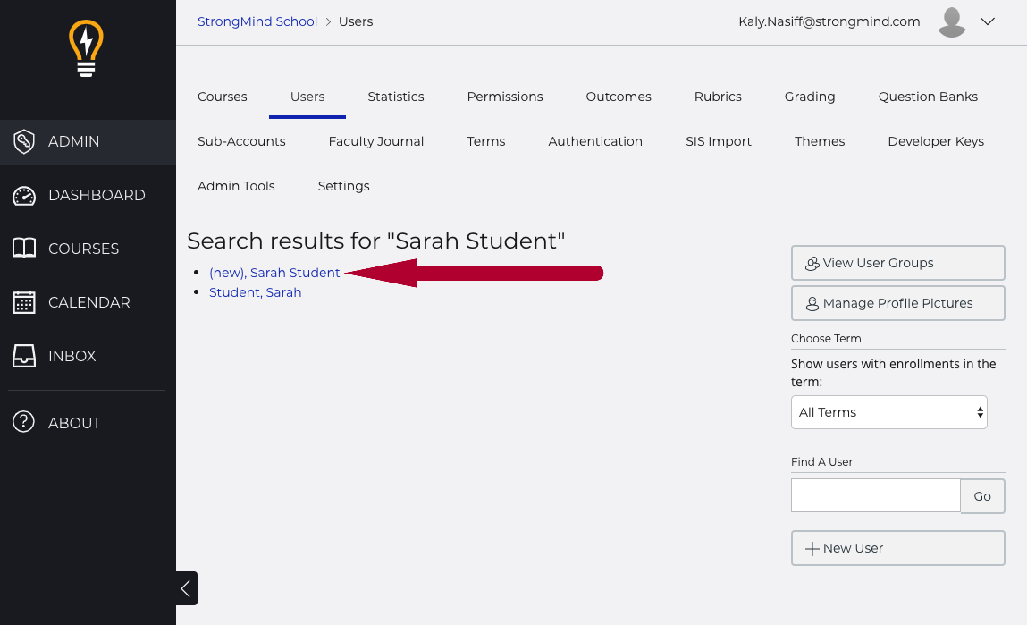This screenshot has height=625, width=1027.
Task: Open the Dashboard gauge icon
Action: (24, 195)
